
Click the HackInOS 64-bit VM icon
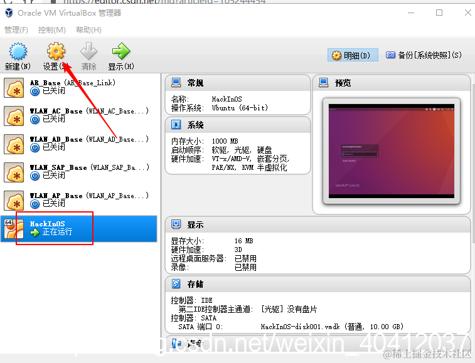[x=14, y=229]
